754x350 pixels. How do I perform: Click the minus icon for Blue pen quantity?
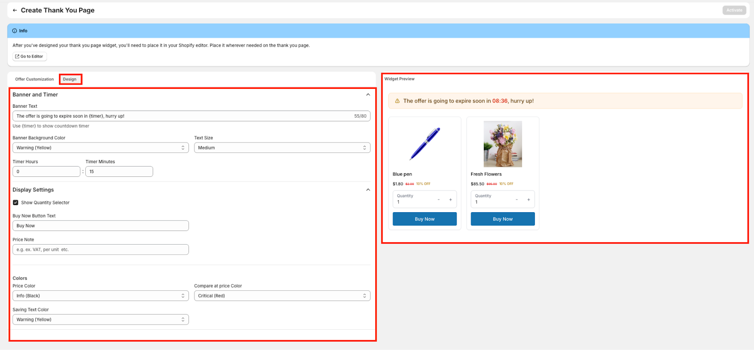pyautogui.click(x=438, y=199)
